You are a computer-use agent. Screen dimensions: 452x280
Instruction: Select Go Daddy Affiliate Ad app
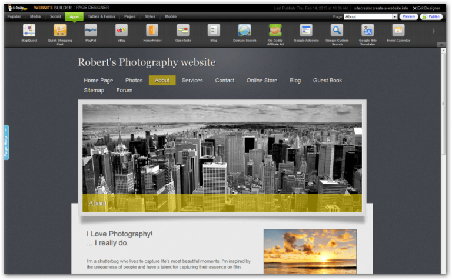[x=275, y=31]
